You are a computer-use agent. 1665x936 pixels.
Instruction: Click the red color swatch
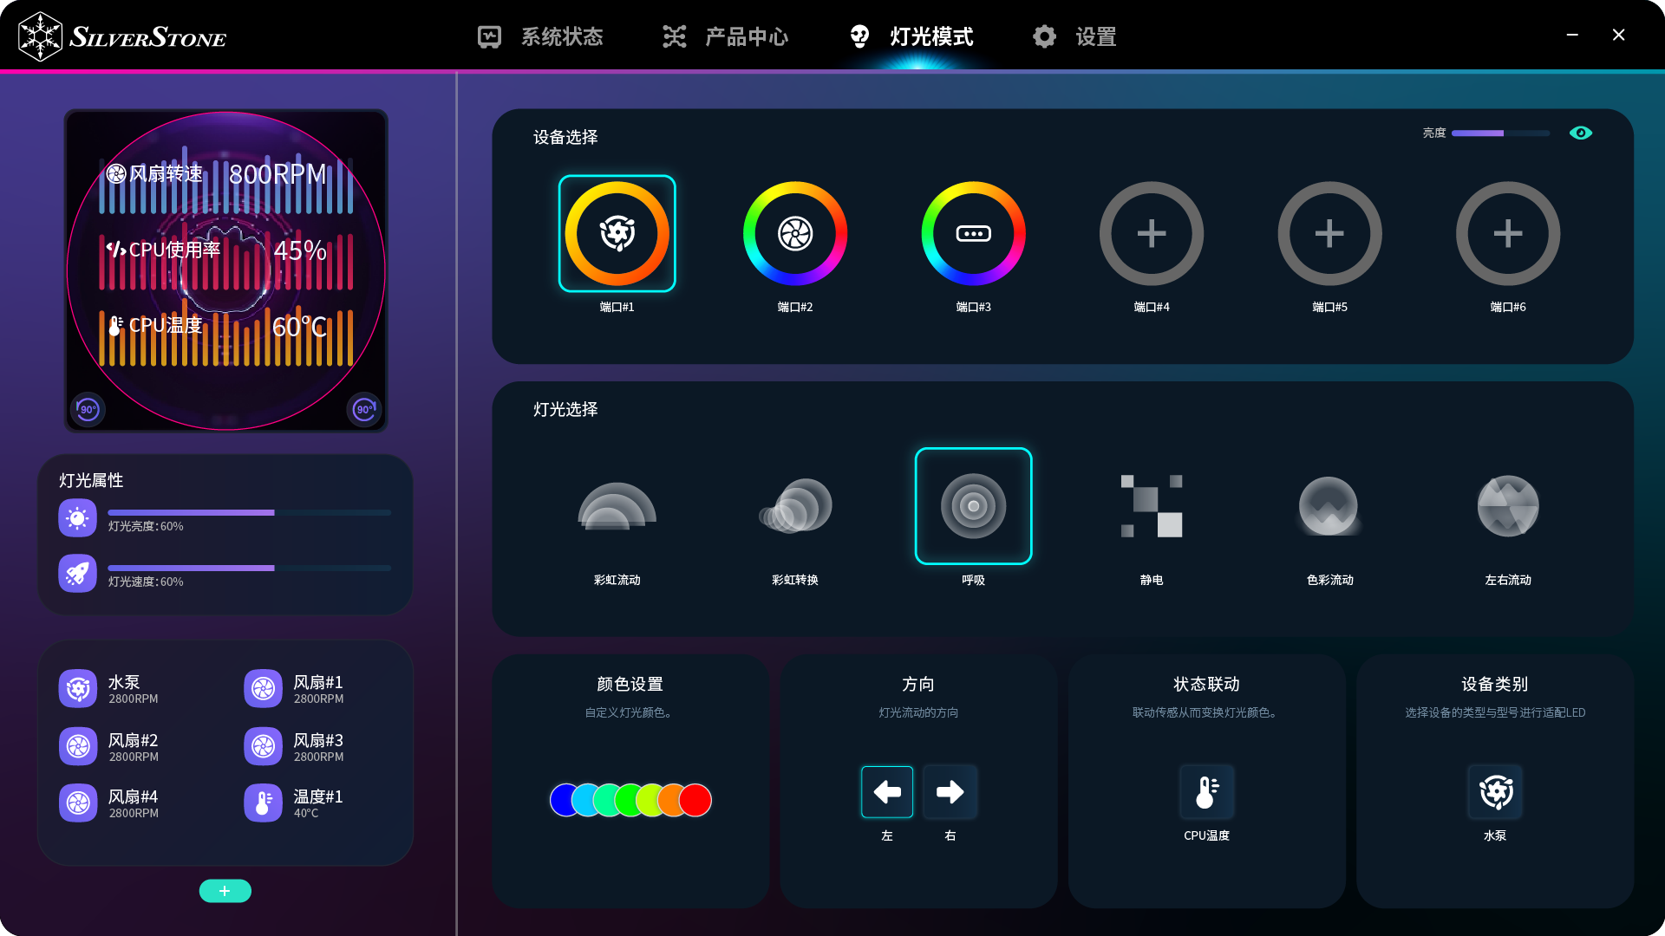695,800
